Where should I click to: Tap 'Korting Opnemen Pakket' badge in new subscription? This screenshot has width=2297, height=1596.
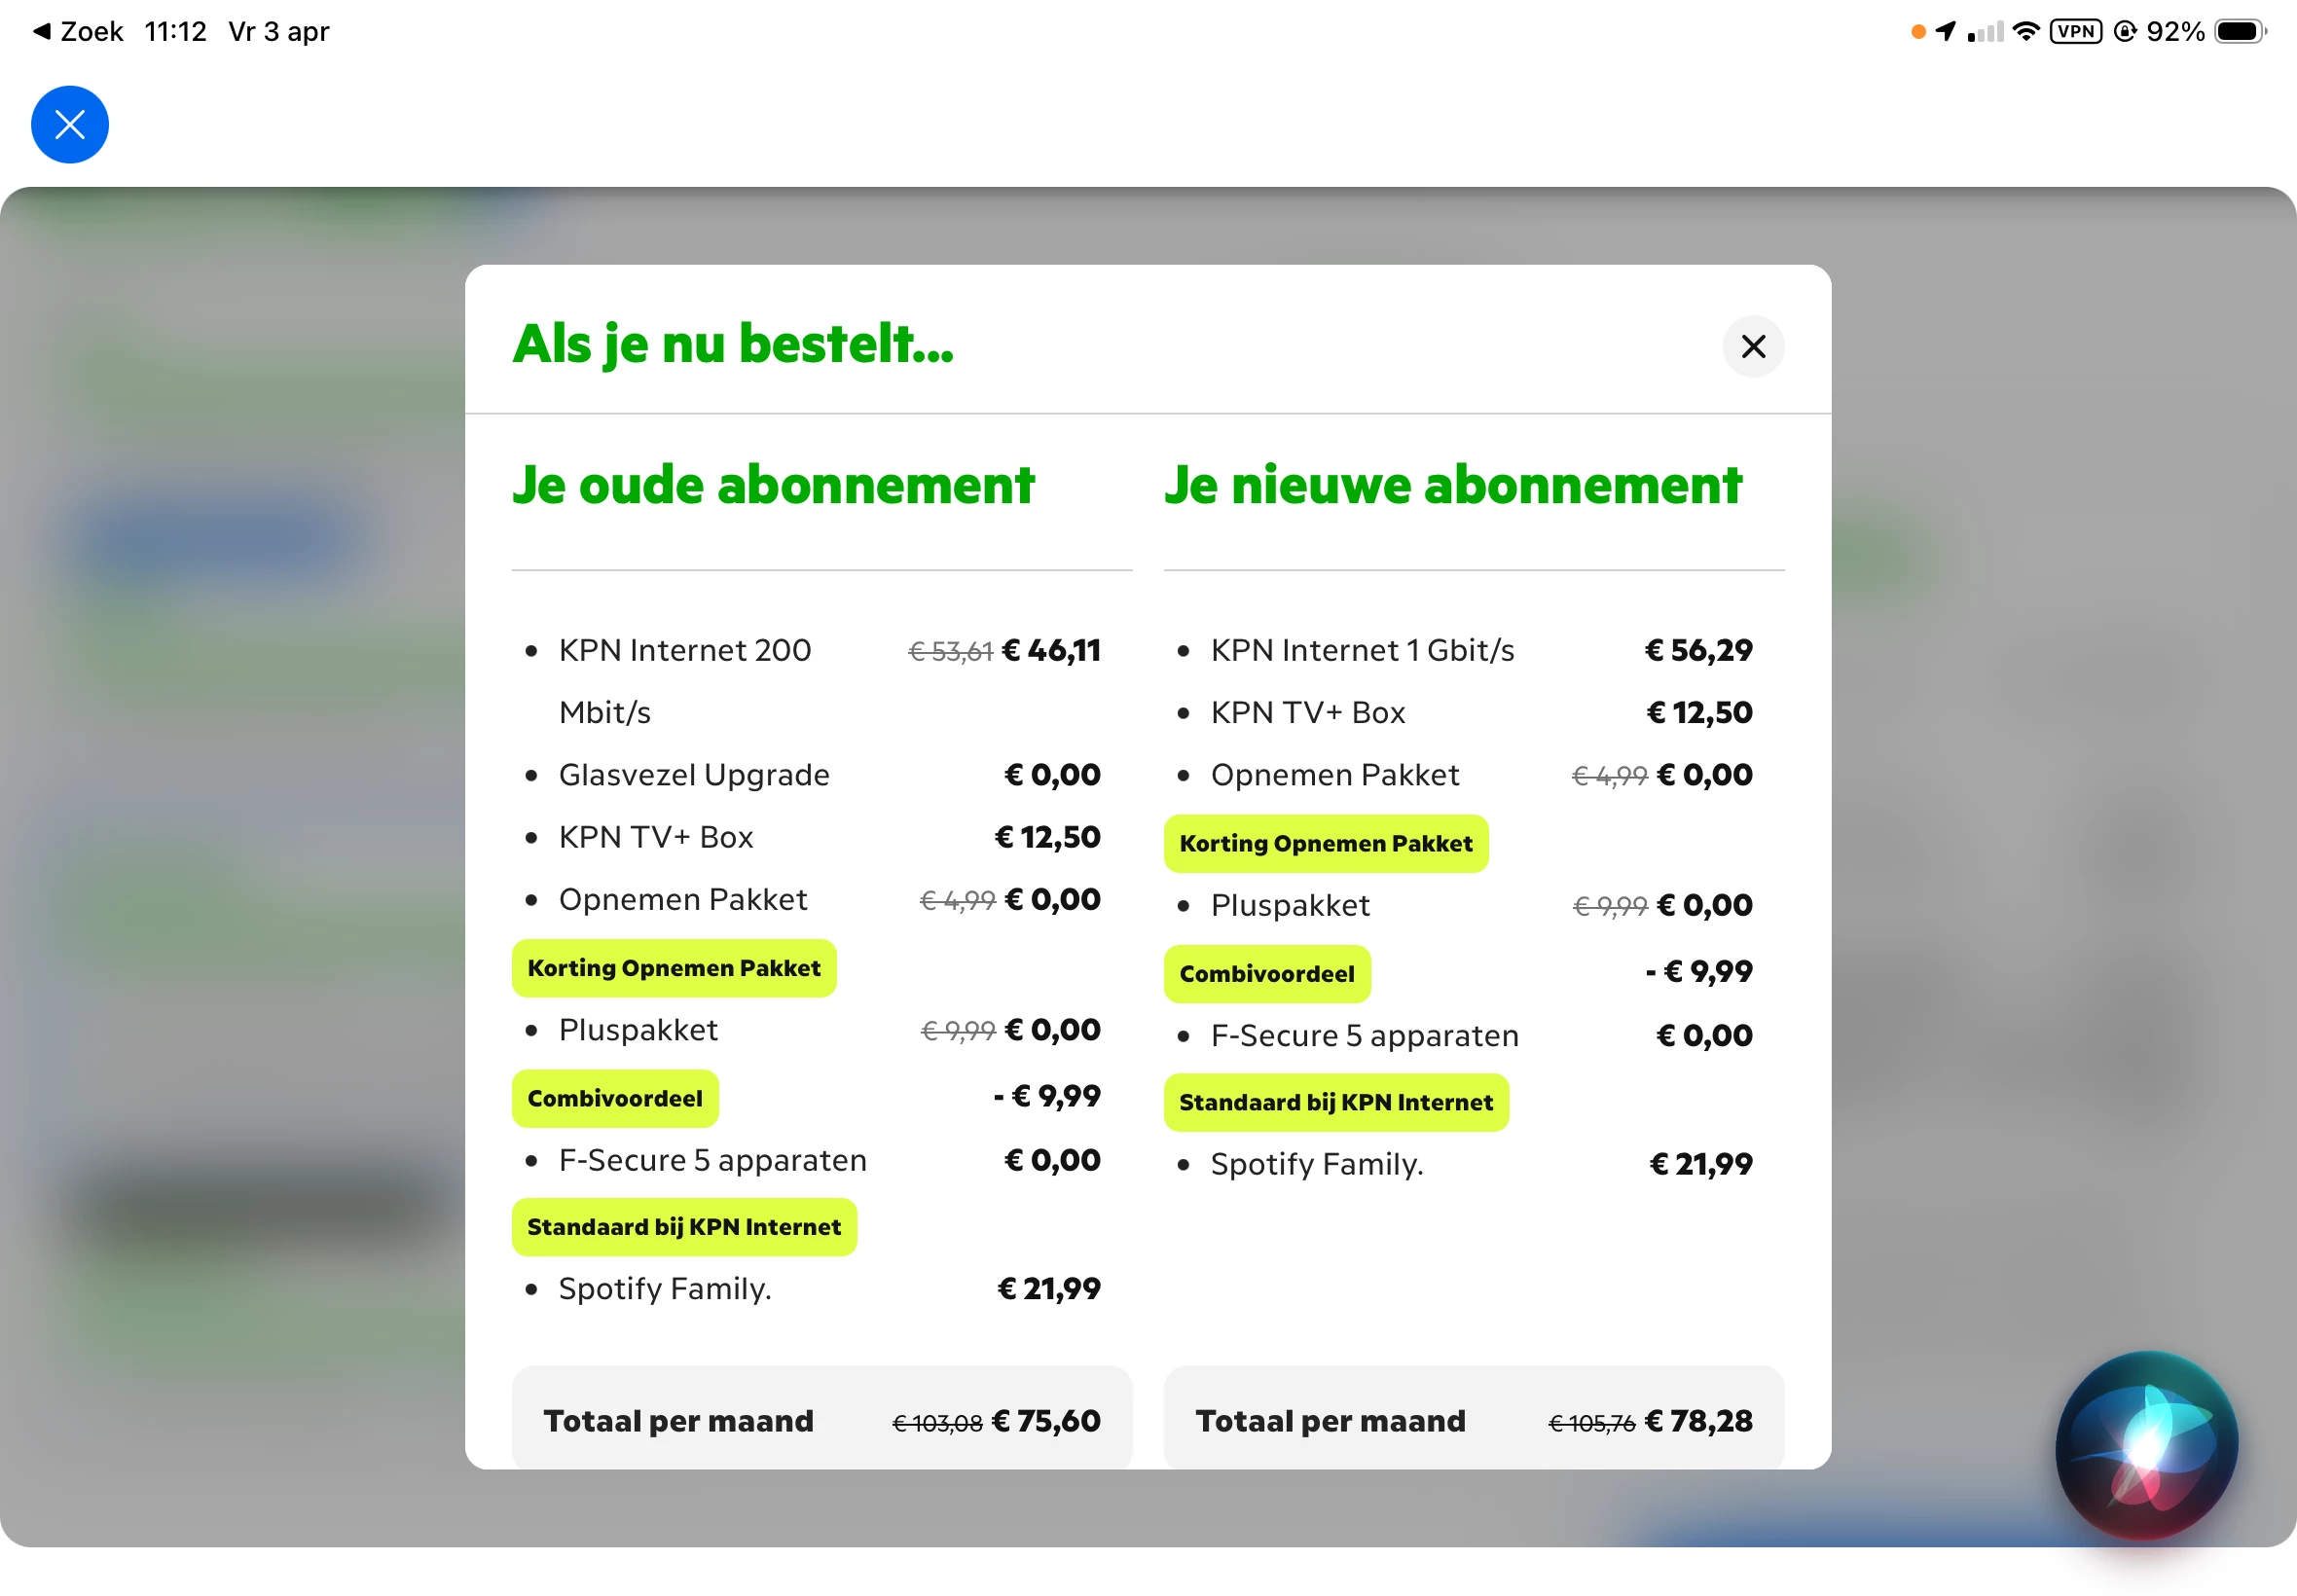(x=1325, y=843)
